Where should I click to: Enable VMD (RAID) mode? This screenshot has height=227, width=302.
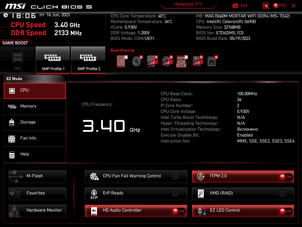coord(243,194)
